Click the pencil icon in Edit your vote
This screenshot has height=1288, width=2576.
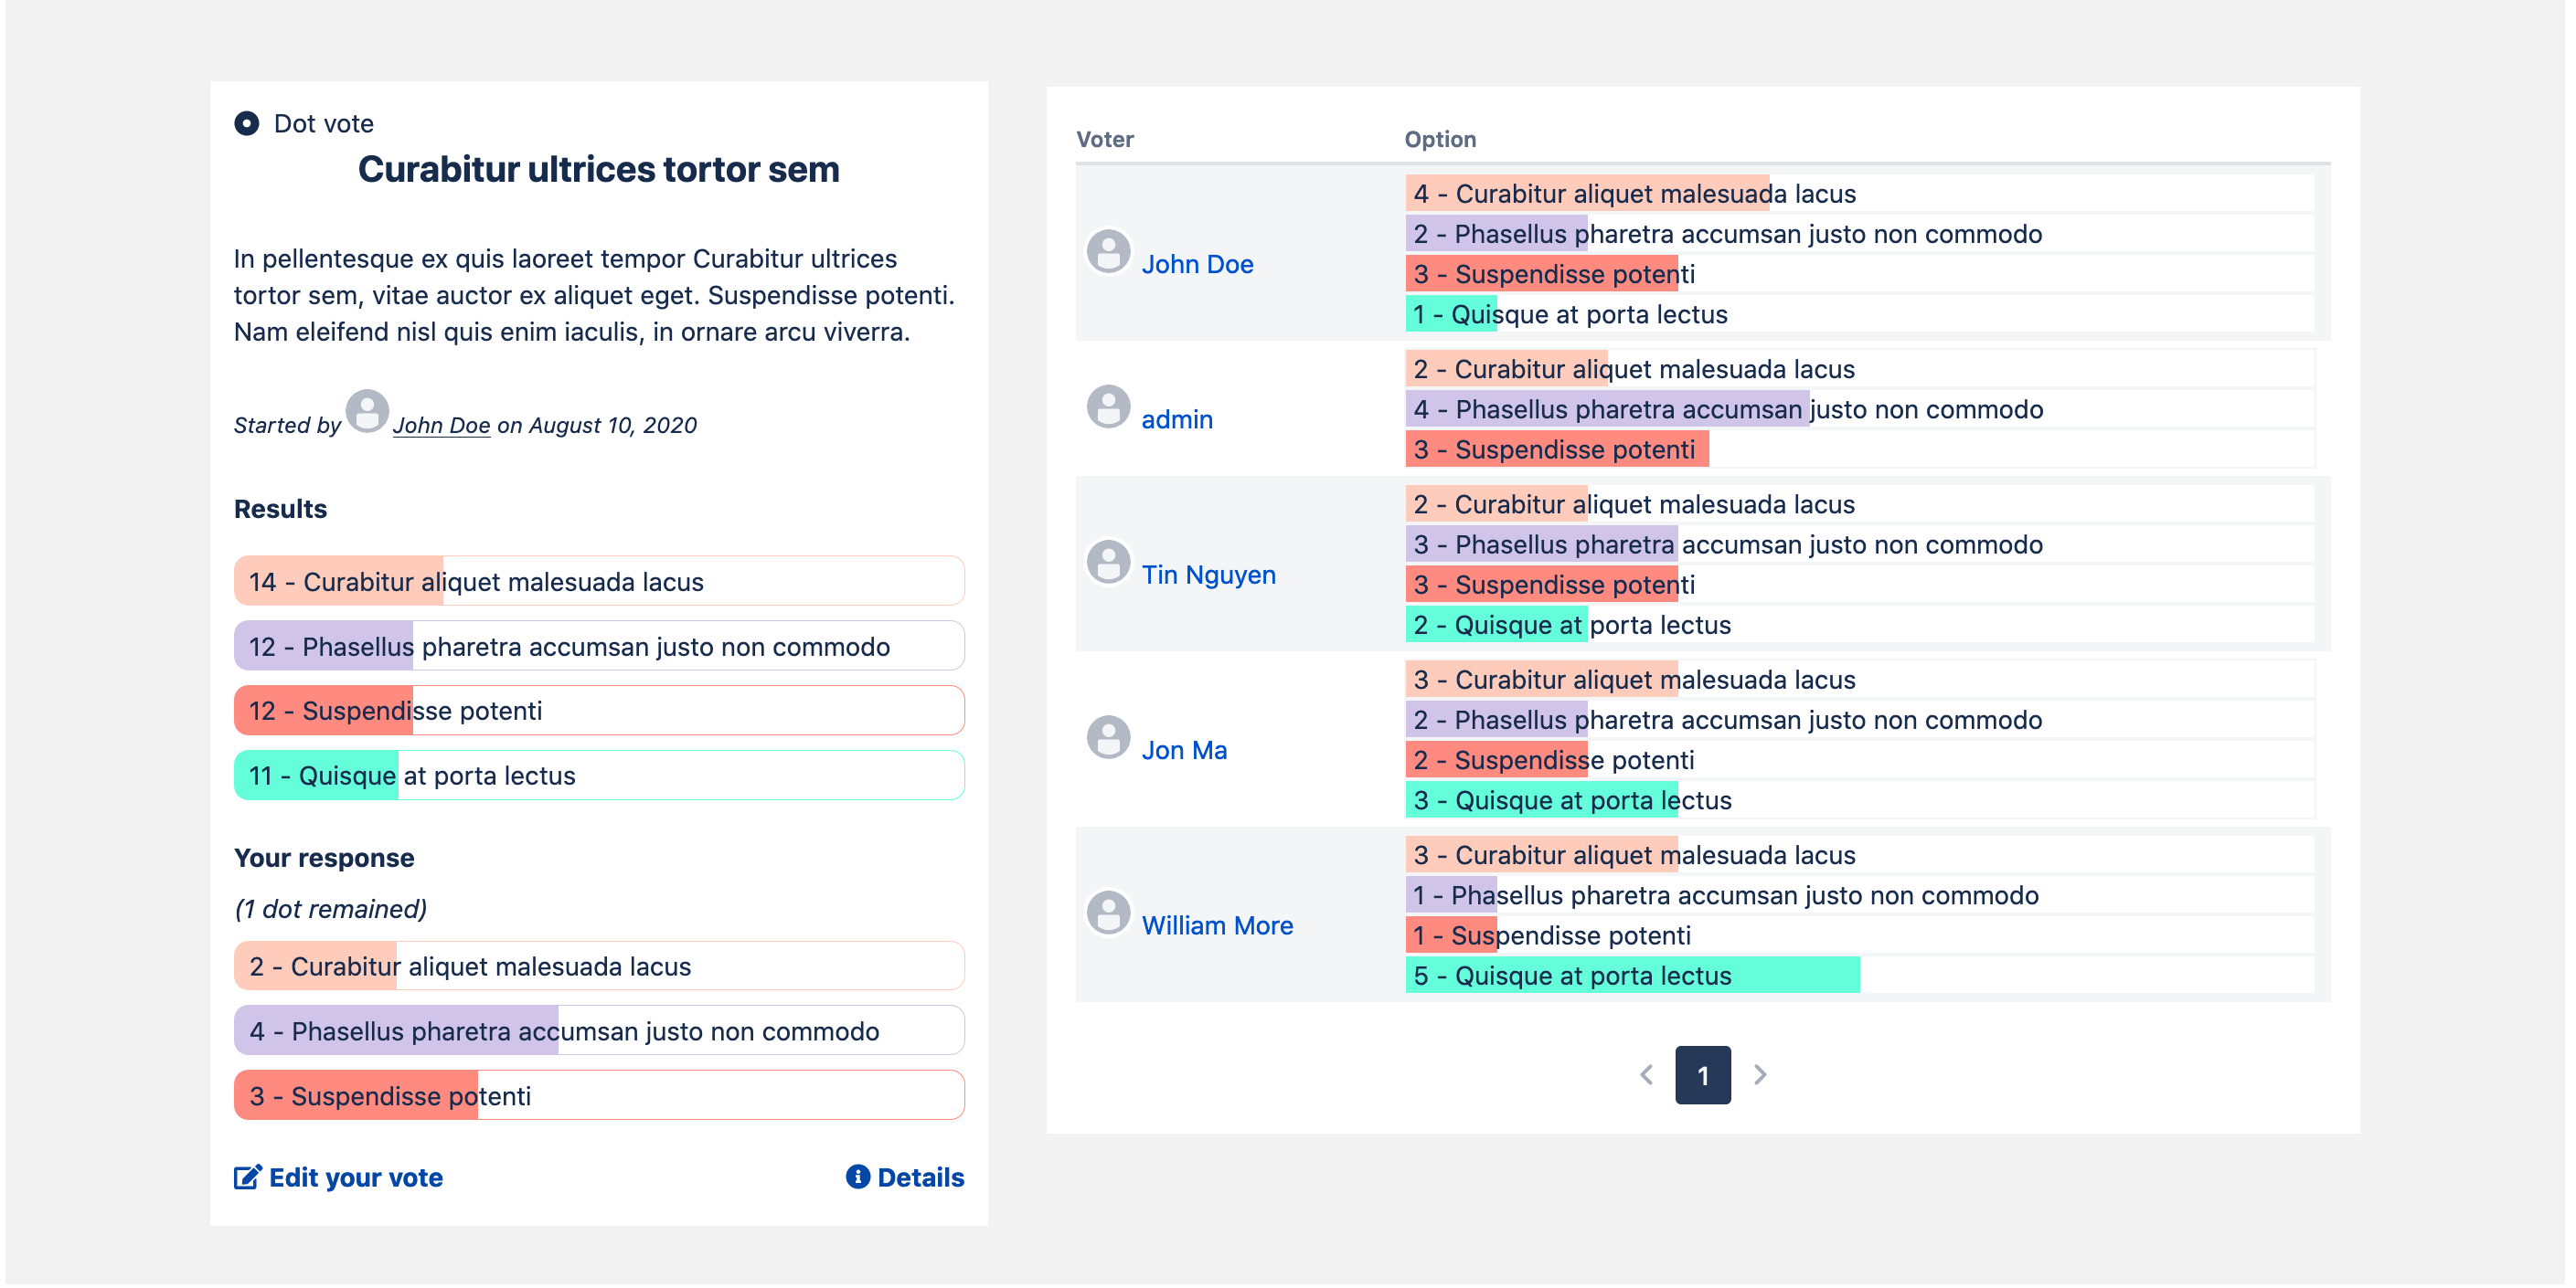click(x=247, y=1177)
